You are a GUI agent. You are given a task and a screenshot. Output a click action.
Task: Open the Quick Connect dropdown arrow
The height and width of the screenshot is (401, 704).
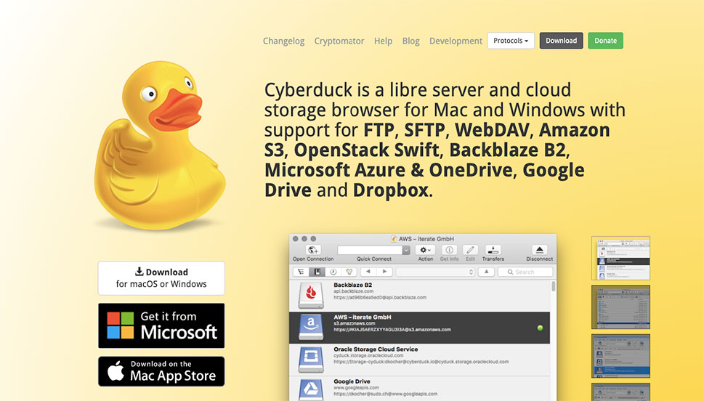point(406,250)
